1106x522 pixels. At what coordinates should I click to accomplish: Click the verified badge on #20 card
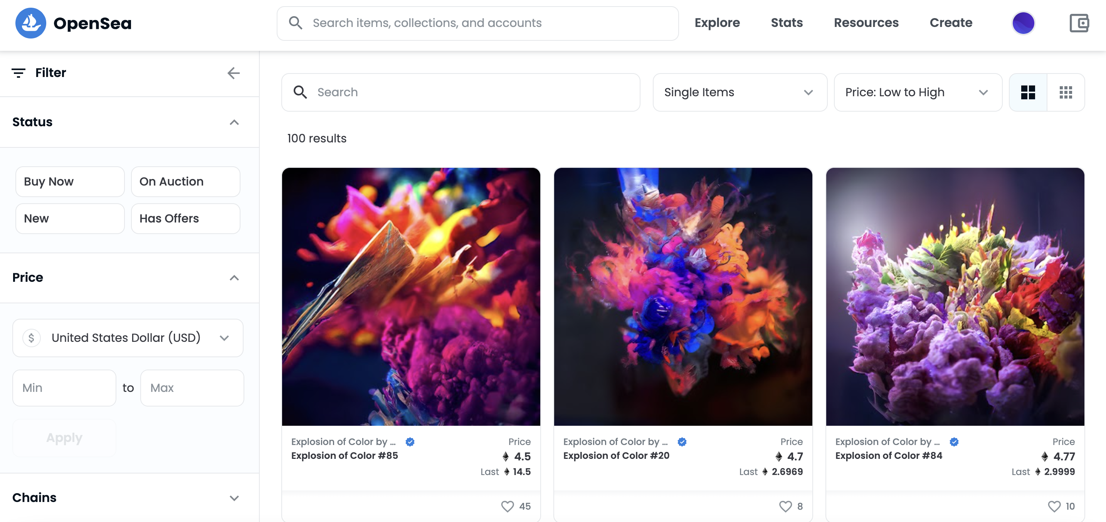click(682, 442)
